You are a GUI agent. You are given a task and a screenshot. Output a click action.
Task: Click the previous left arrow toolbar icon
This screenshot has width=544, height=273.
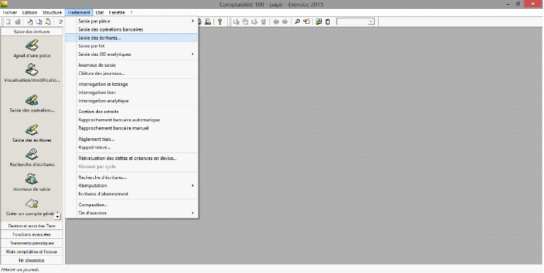click(276, 22)
